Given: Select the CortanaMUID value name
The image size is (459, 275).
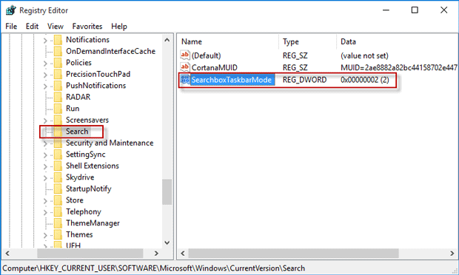Looking at the screenshot, I should [214, 67].
